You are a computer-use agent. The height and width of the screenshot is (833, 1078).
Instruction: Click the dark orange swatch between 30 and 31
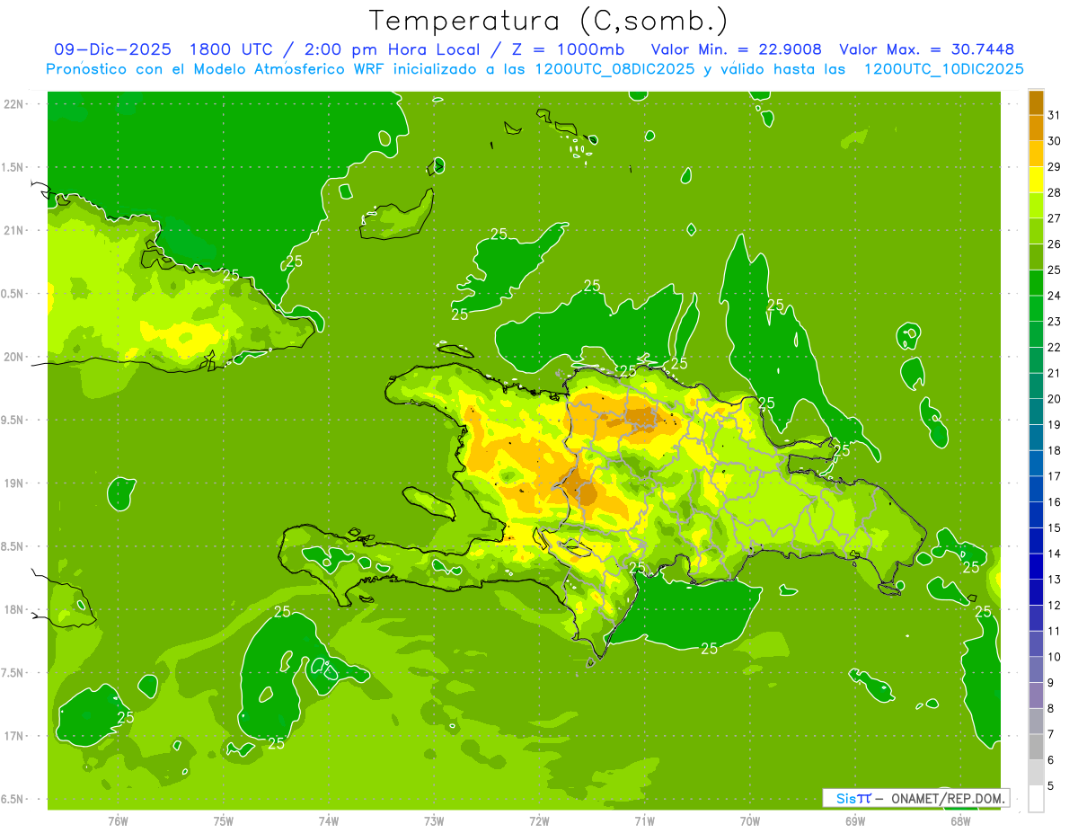tap(1036, 128)
